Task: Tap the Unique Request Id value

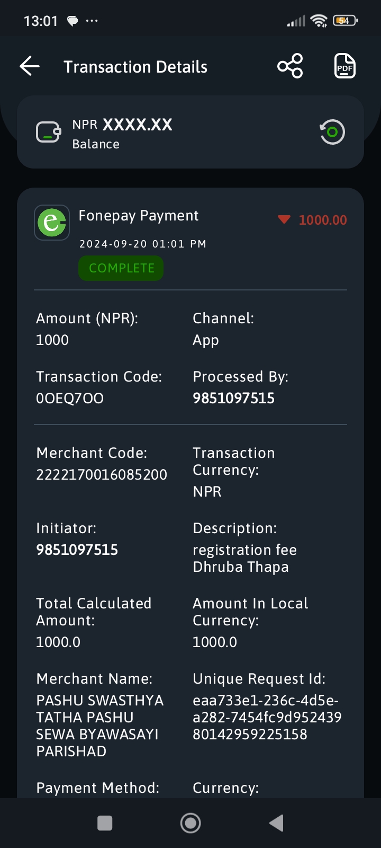Action: point(267,718)
